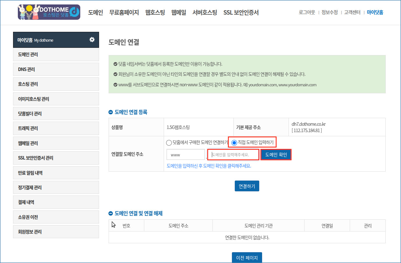This screenshot has height=263, width=401.
Task: Open DNS 관리 in the sidebar
Action: 56,69
